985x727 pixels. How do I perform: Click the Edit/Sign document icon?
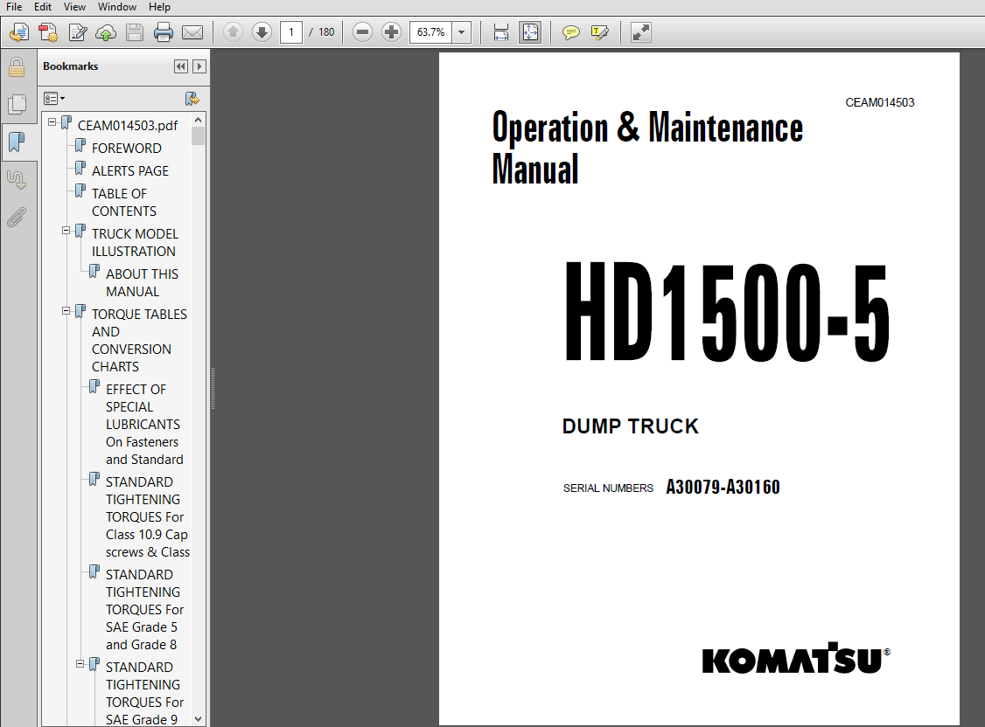pos(77,32)
